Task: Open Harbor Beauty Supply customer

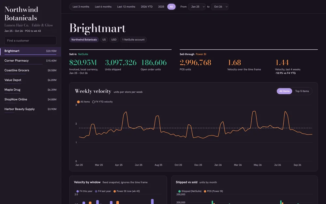Action: pyautogui.click(x=30, y=110)
